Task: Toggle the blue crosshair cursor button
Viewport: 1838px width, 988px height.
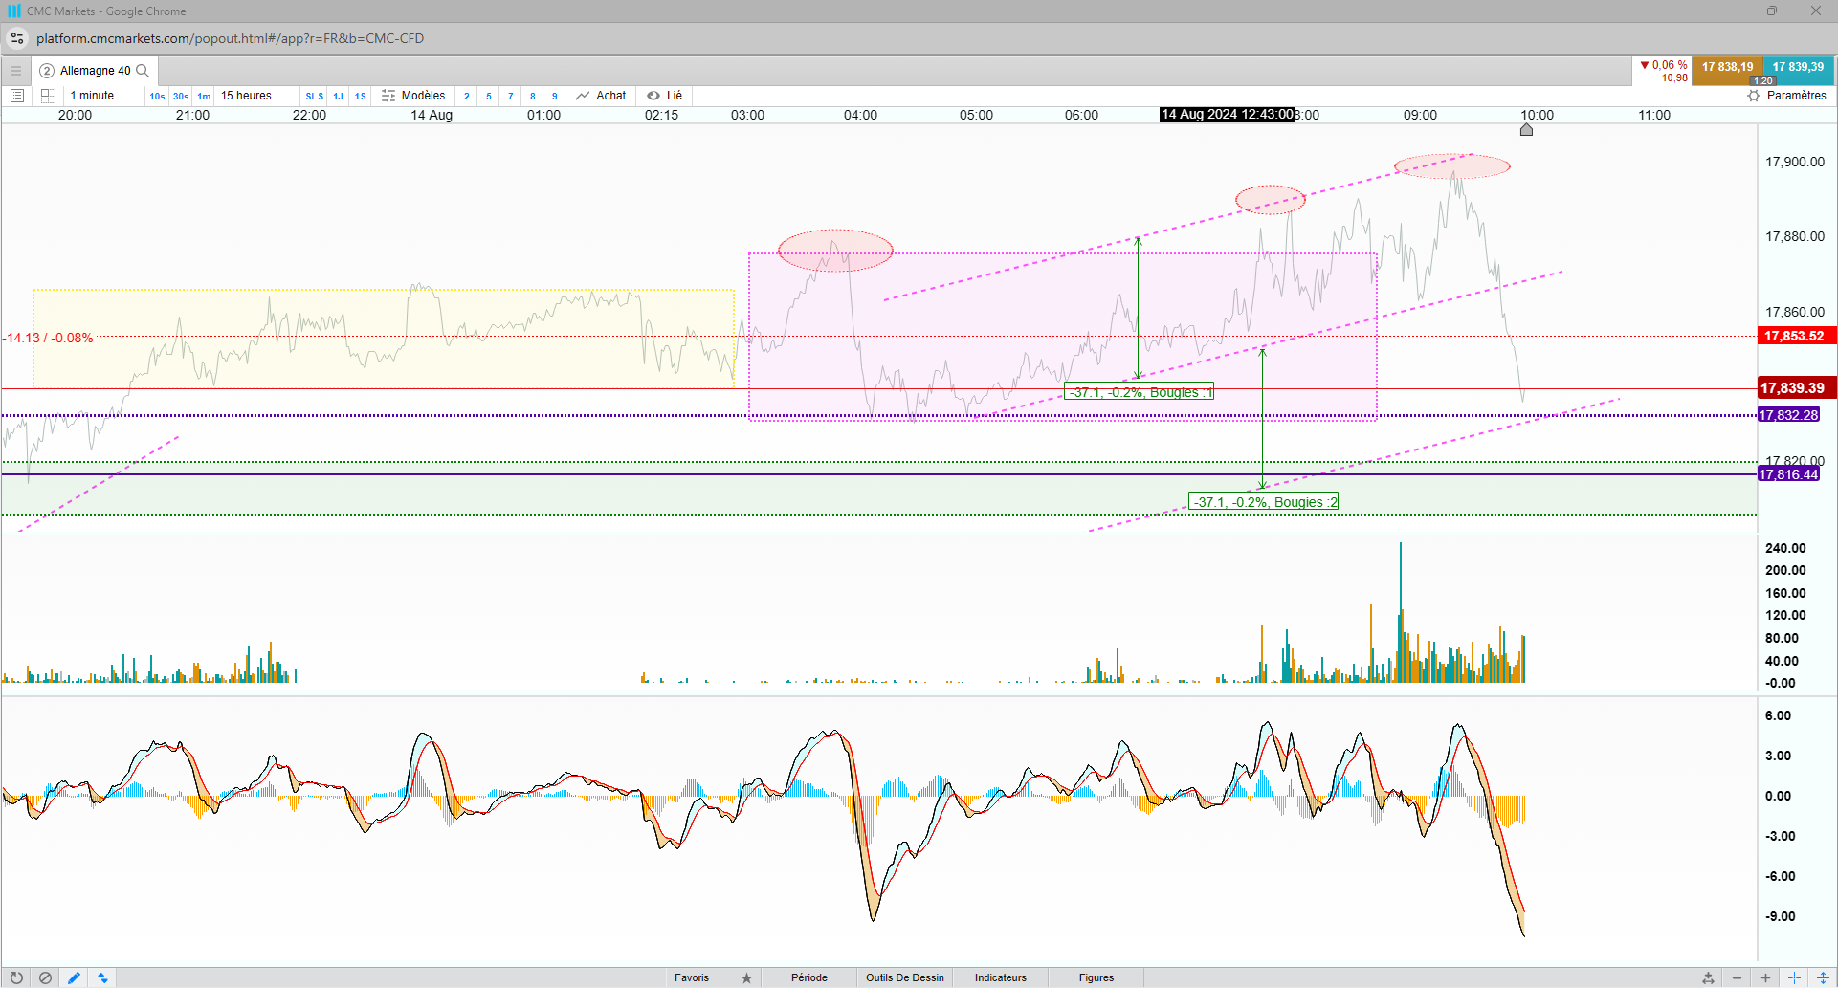Action: pyautogui.click(x=1794, y=977)
